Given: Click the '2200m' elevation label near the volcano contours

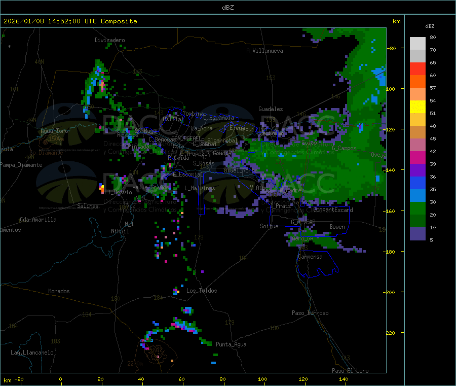Looking at the screenshot, I should click(x=135, y=364).
